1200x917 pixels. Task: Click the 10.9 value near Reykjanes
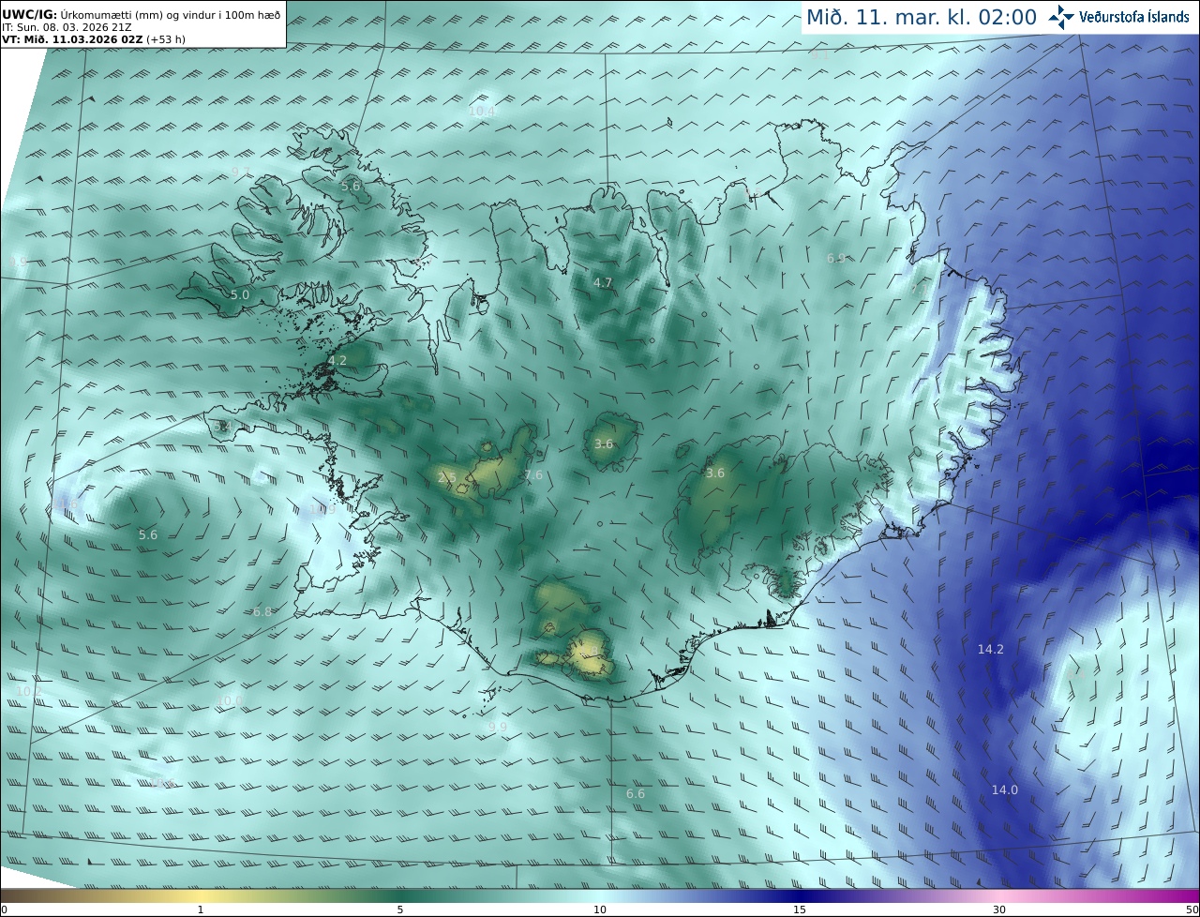coord(322,509)
